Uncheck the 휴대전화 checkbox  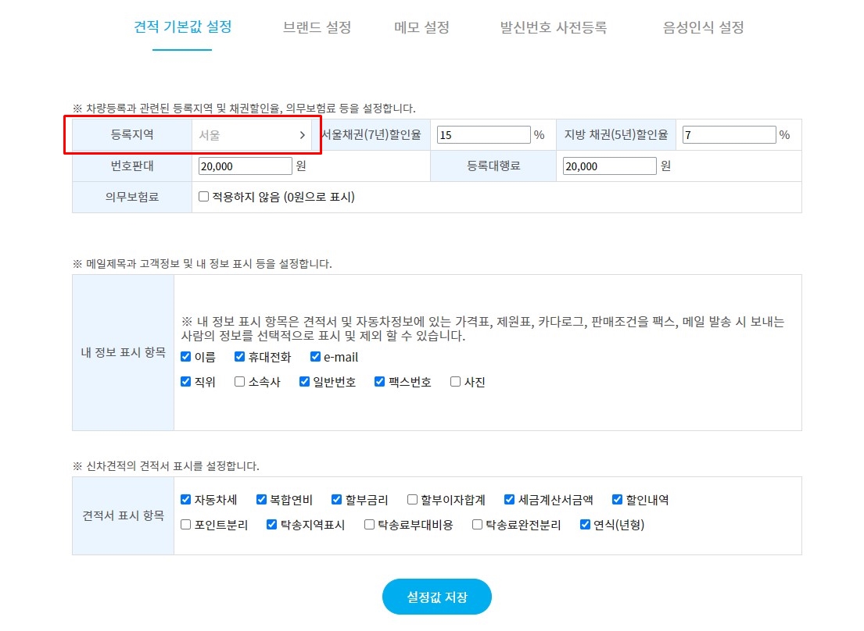(239, 356)
